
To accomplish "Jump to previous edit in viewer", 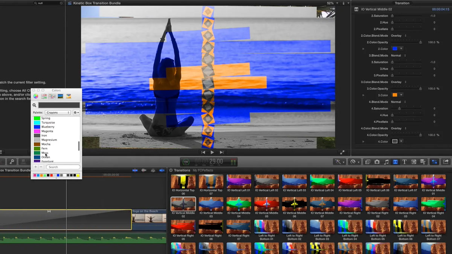I will 203,152.
